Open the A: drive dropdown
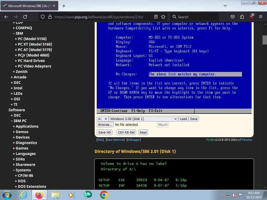The image size is (267, 200). (102, 119)
